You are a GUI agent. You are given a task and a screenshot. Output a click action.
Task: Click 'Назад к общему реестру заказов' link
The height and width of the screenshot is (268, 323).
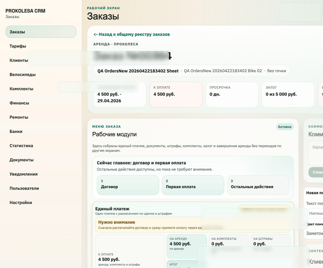[132, 34]
